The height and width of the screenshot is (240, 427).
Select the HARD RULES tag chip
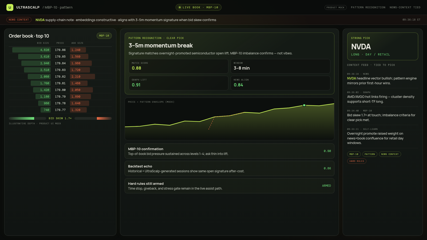[x=357, y=161]
